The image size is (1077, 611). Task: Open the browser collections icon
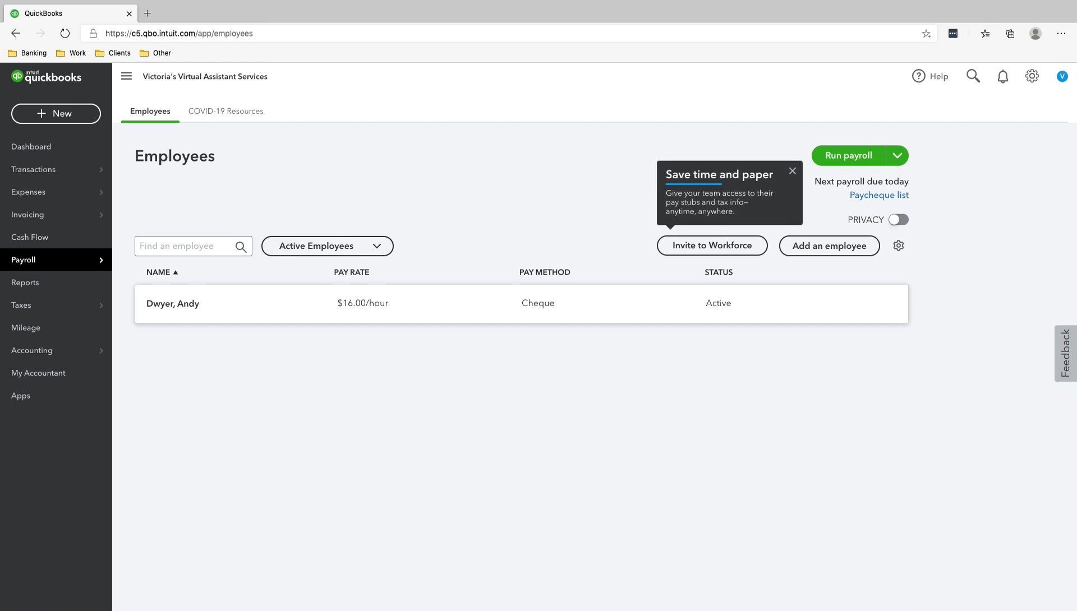click(x=1010, y=34)
